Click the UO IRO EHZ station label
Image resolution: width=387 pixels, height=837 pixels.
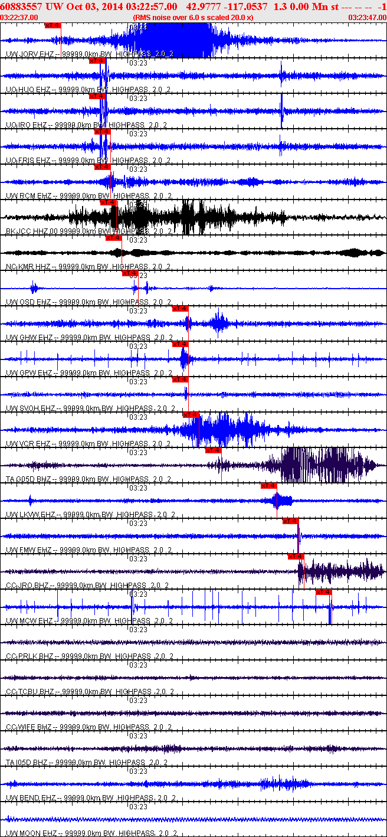[27, 125]
